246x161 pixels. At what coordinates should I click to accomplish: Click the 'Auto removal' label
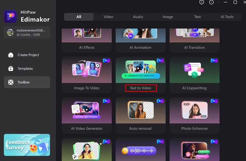[140, 128]
